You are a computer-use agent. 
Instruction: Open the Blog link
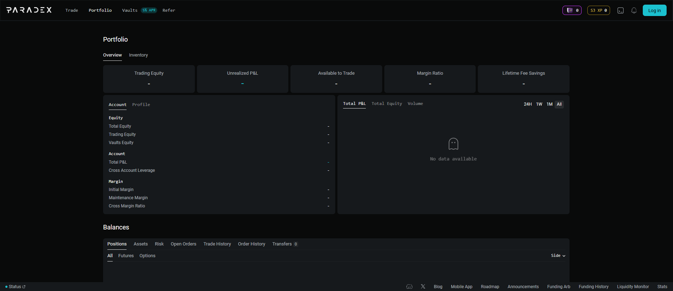click(438, 287)
